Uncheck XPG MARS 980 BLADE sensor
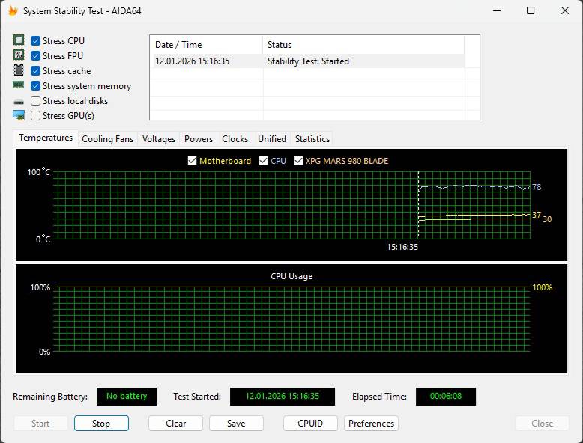583x443 pixels. click(x=299, y=161)
